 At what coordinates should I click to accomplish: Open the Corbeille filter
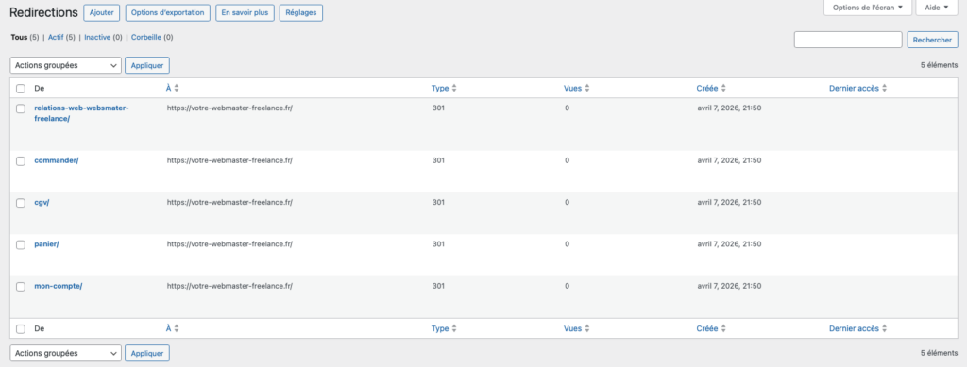coord(146,37)
